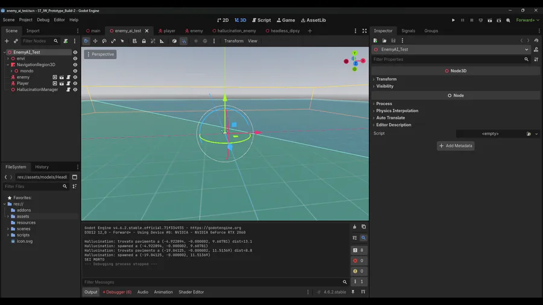Select the Rotate mode tool
This screenshot has width=543, height=305.
[104, 41]
